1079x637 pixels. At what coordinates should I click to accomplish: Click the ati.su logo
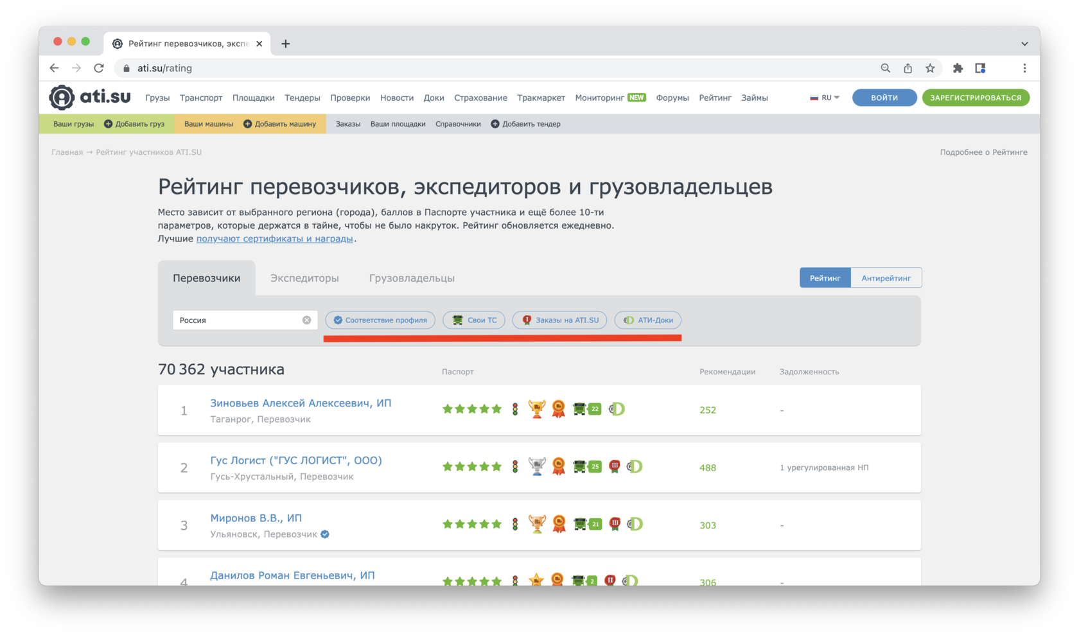coord(90,98)
